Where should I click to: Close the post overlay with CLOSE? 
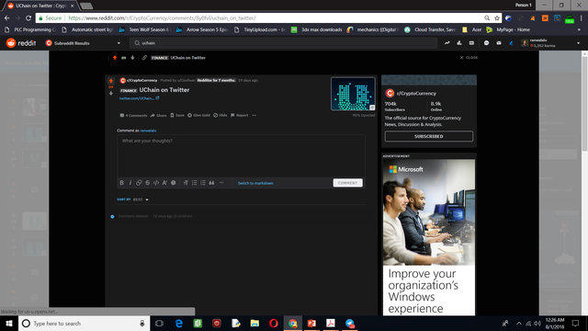pos(469,58)
